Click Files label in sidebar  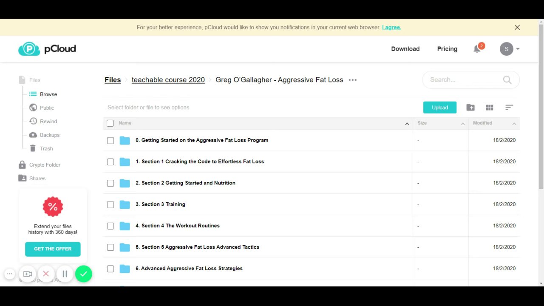point(35,80)
